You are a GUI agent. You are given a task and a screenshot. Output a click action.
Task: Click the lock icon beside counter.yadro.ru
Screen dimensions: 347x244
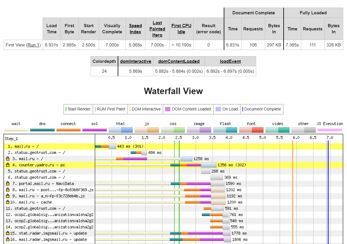(8, 165)
